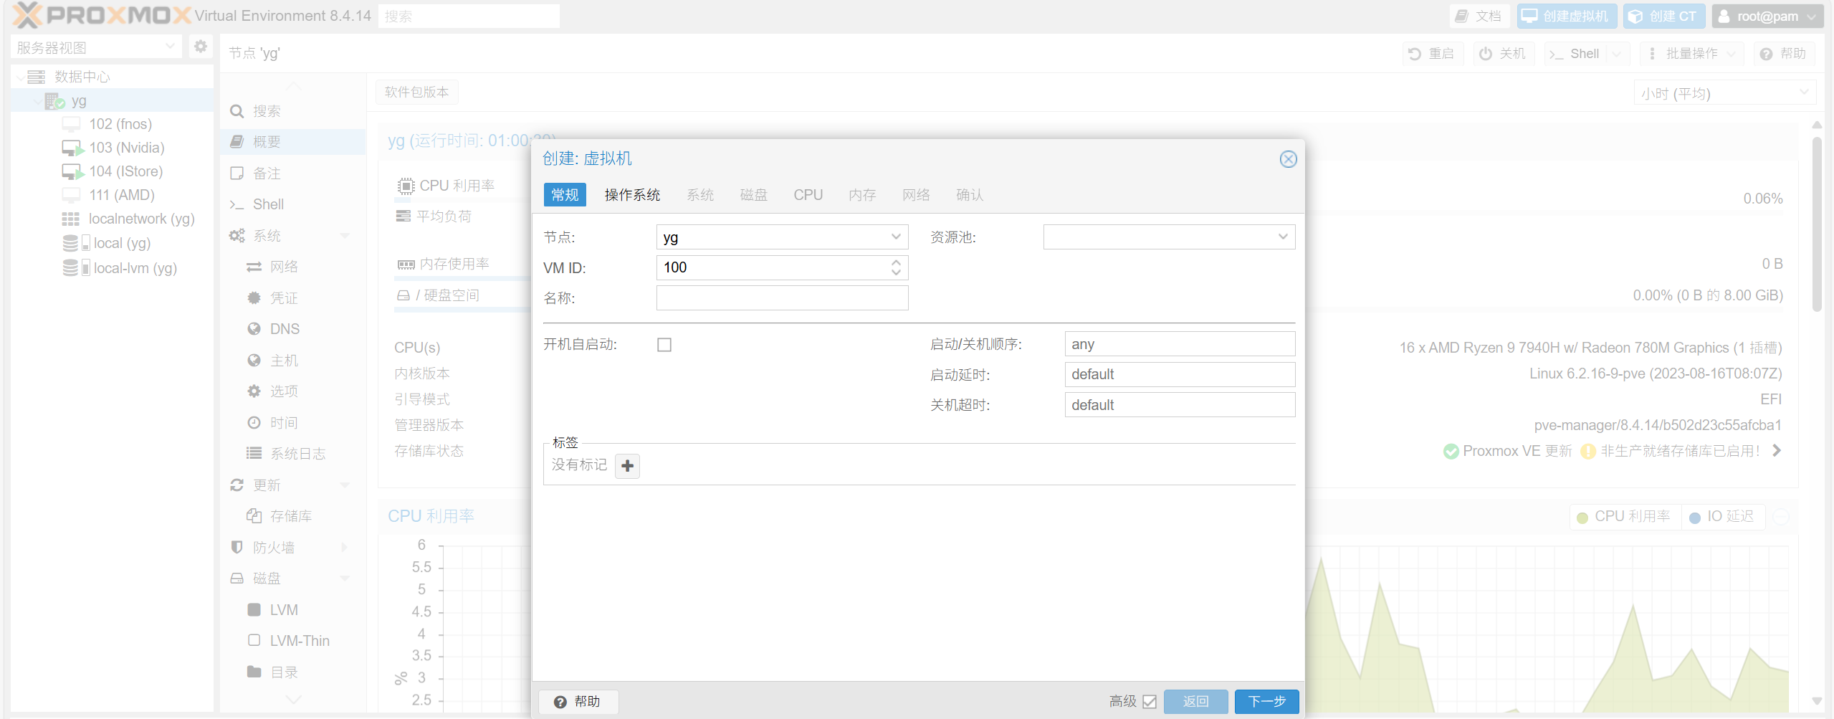Click the top search box
This screenshot has height=719, width=1834.
469,16
